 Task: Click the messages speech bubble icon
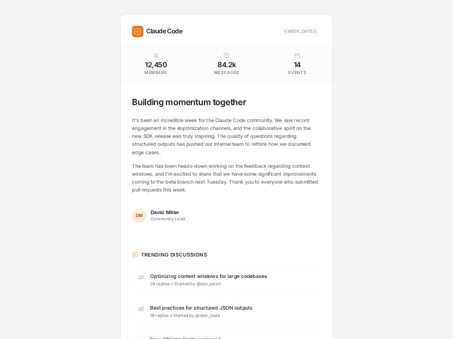click(226, 55)
